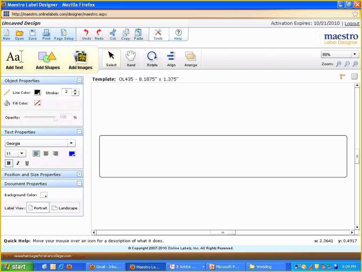Toggle the ruler icon above canvas
The image size is (362, 272).
pos(342,76)
